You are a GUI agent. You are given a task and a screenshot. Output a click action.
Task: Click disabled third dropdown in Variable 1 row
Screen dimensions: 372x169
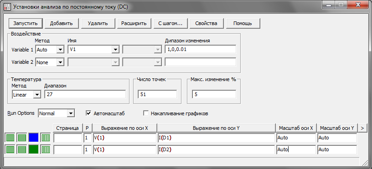click(x=142, y=50)
